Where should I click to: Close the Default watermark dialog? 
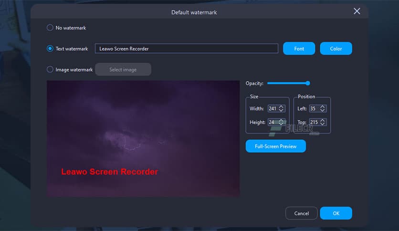click(357, 11)
